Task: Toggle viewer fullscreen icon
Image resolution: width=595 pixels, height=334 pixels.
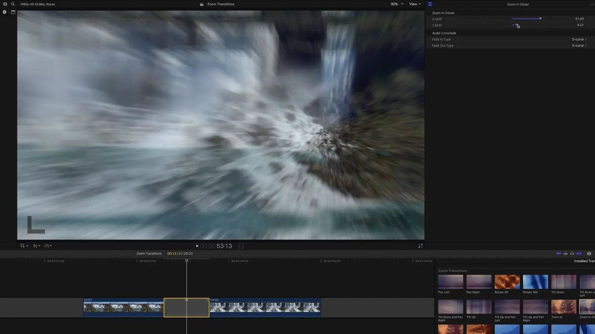Action: coord(420,245)
